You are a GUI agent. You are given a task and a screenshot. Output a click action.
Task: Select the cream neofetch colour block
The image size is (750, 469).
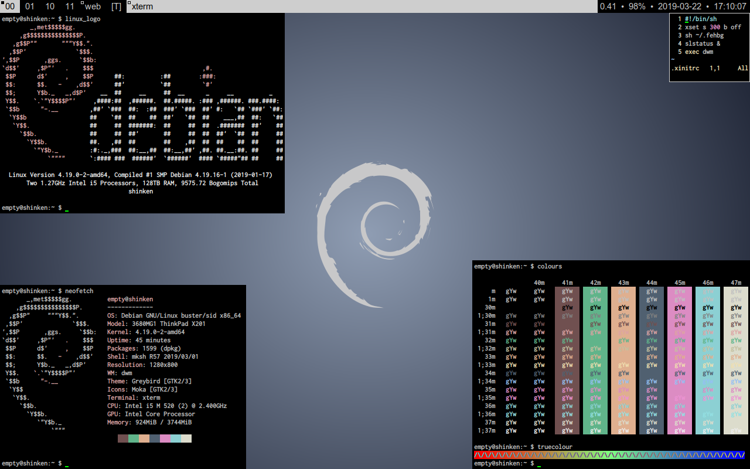click(x=186, y=439)
